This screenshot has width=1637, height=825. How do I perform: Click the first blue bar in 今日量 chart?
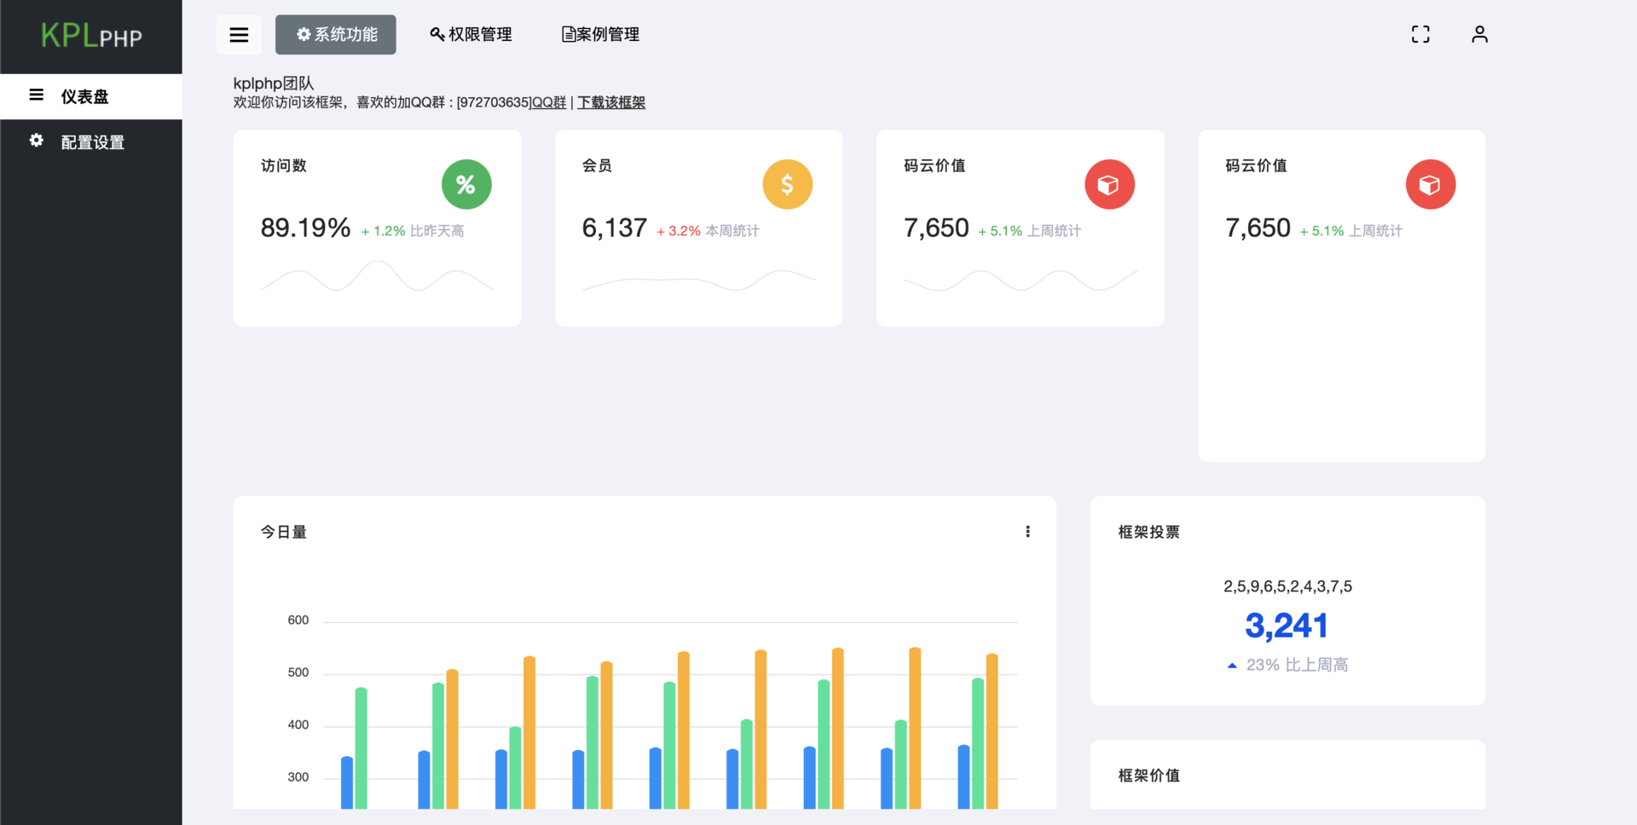pos(347,782)
